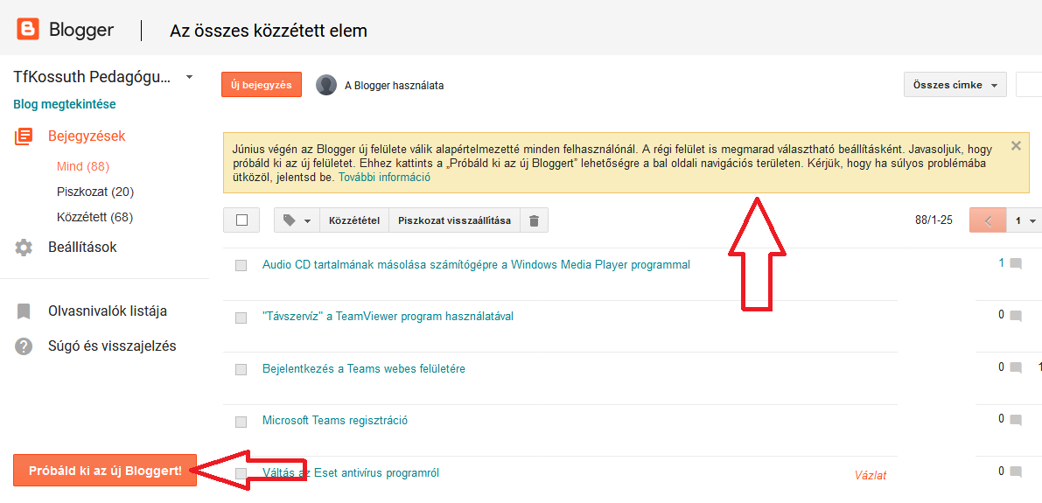
Task: Click comment icon for Bejelentkezés Teams post
Action: tap(1016, 367)
